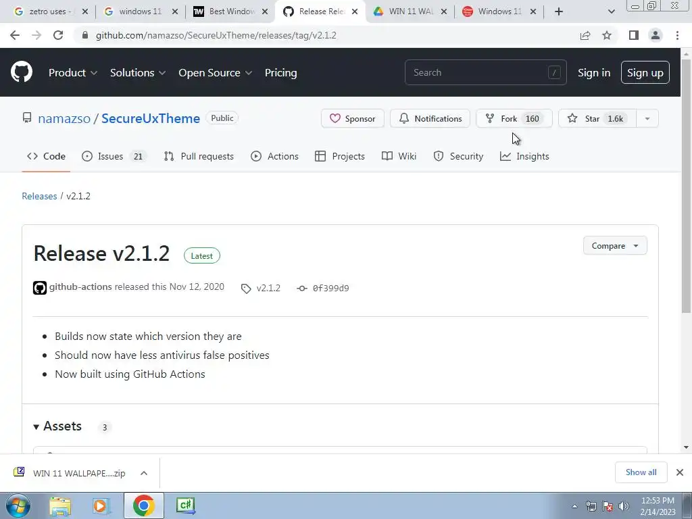Image resolution: width=692 pixels, height=519 pixels.
Task: Open the Issues tab
Action: [114, 156]
